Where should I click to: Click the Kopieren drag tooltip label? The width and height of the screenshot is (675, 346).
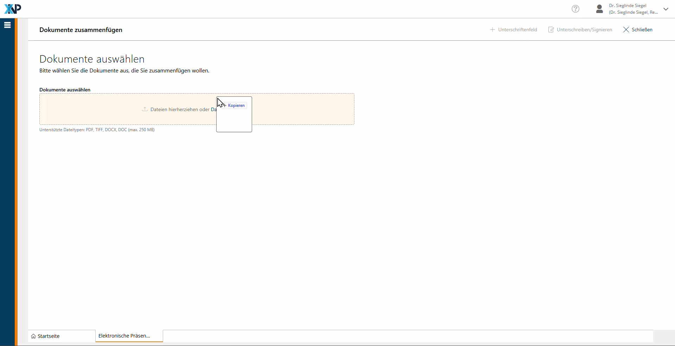236,105
